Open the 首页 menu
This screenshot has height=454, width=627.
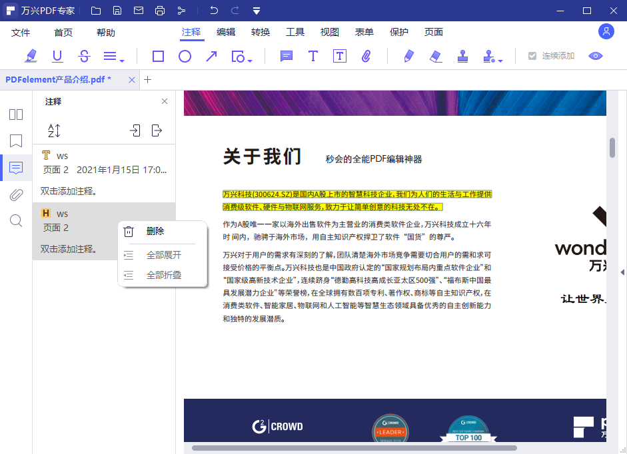(63, 33)
